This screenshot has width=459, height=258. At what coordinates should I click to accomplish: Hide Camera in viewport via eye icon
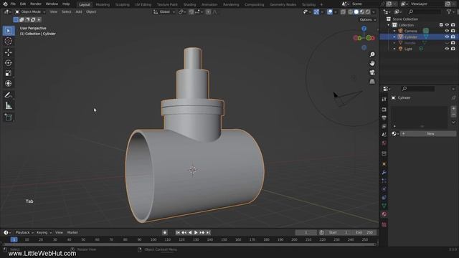[x=447, y=31]
